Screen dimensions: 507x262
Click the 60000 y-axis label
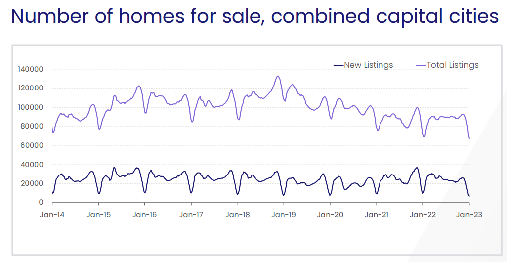pyautogui.click(x=32, y=145)
